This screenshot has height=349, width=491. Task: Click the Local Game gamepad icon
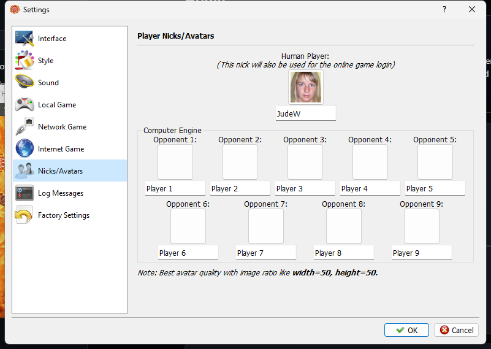tap(25, 105)
